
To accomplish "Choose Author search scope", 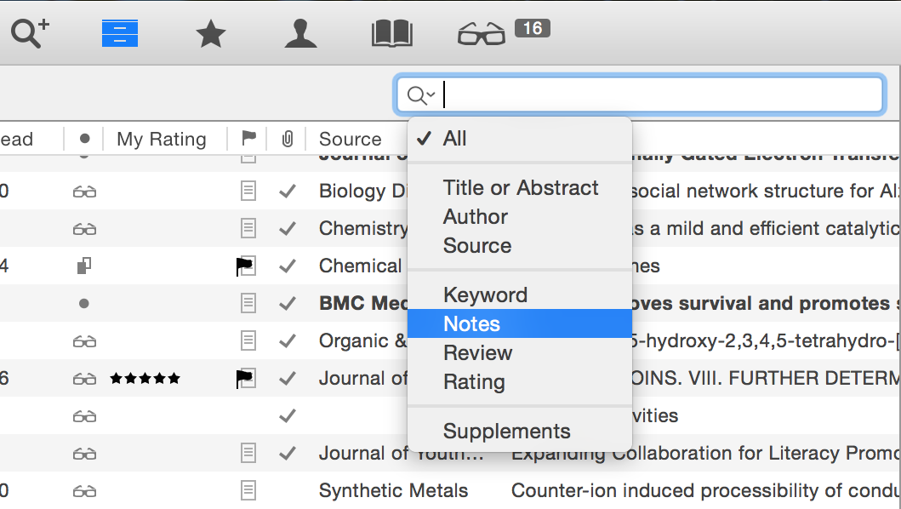I will 520,217.
